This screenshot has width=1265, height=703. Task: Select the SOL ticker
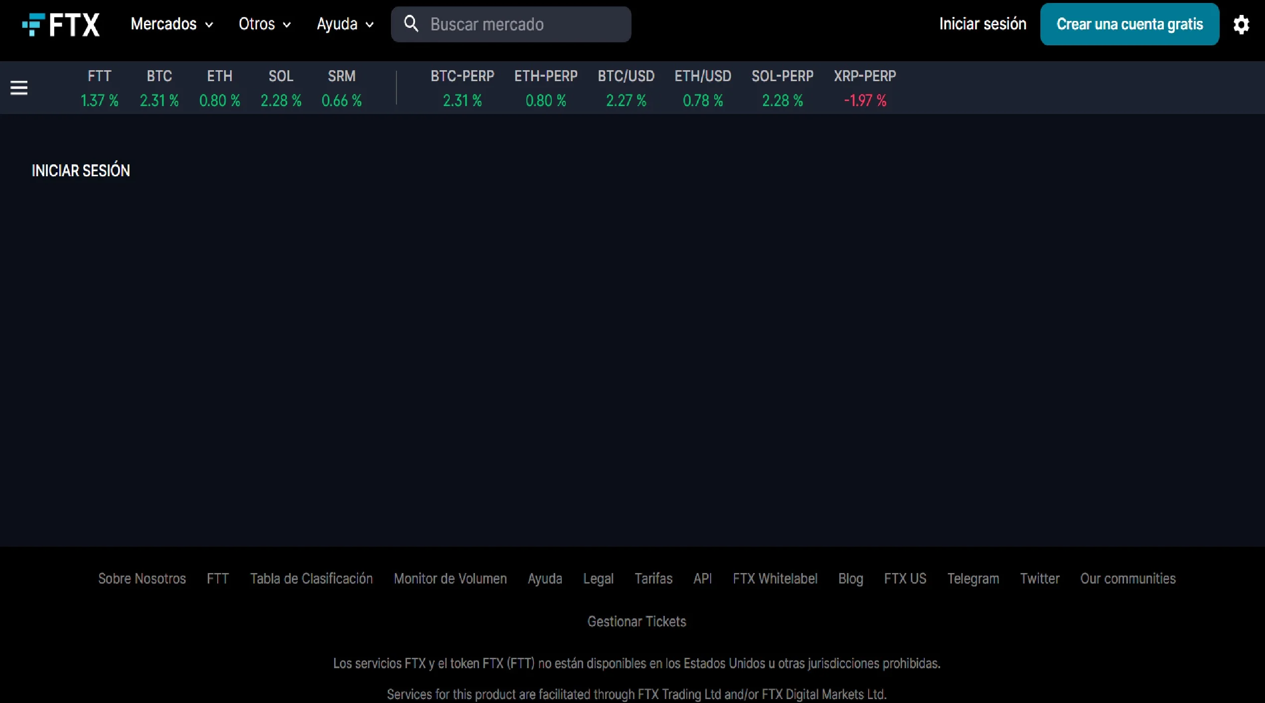pyautogui.click(x=281, y=88)
